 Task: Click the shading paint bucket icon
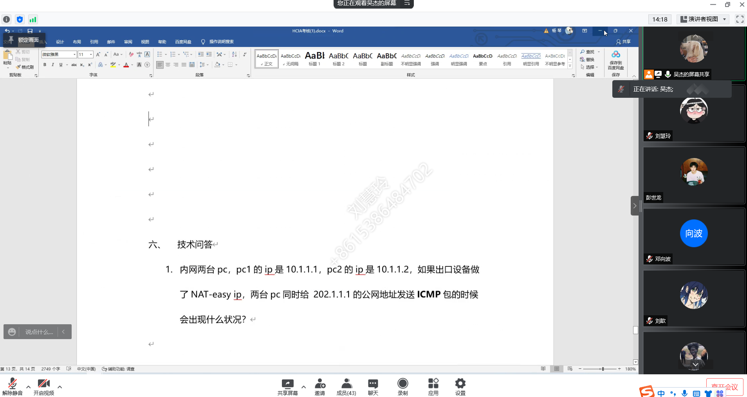pos(217,65)
